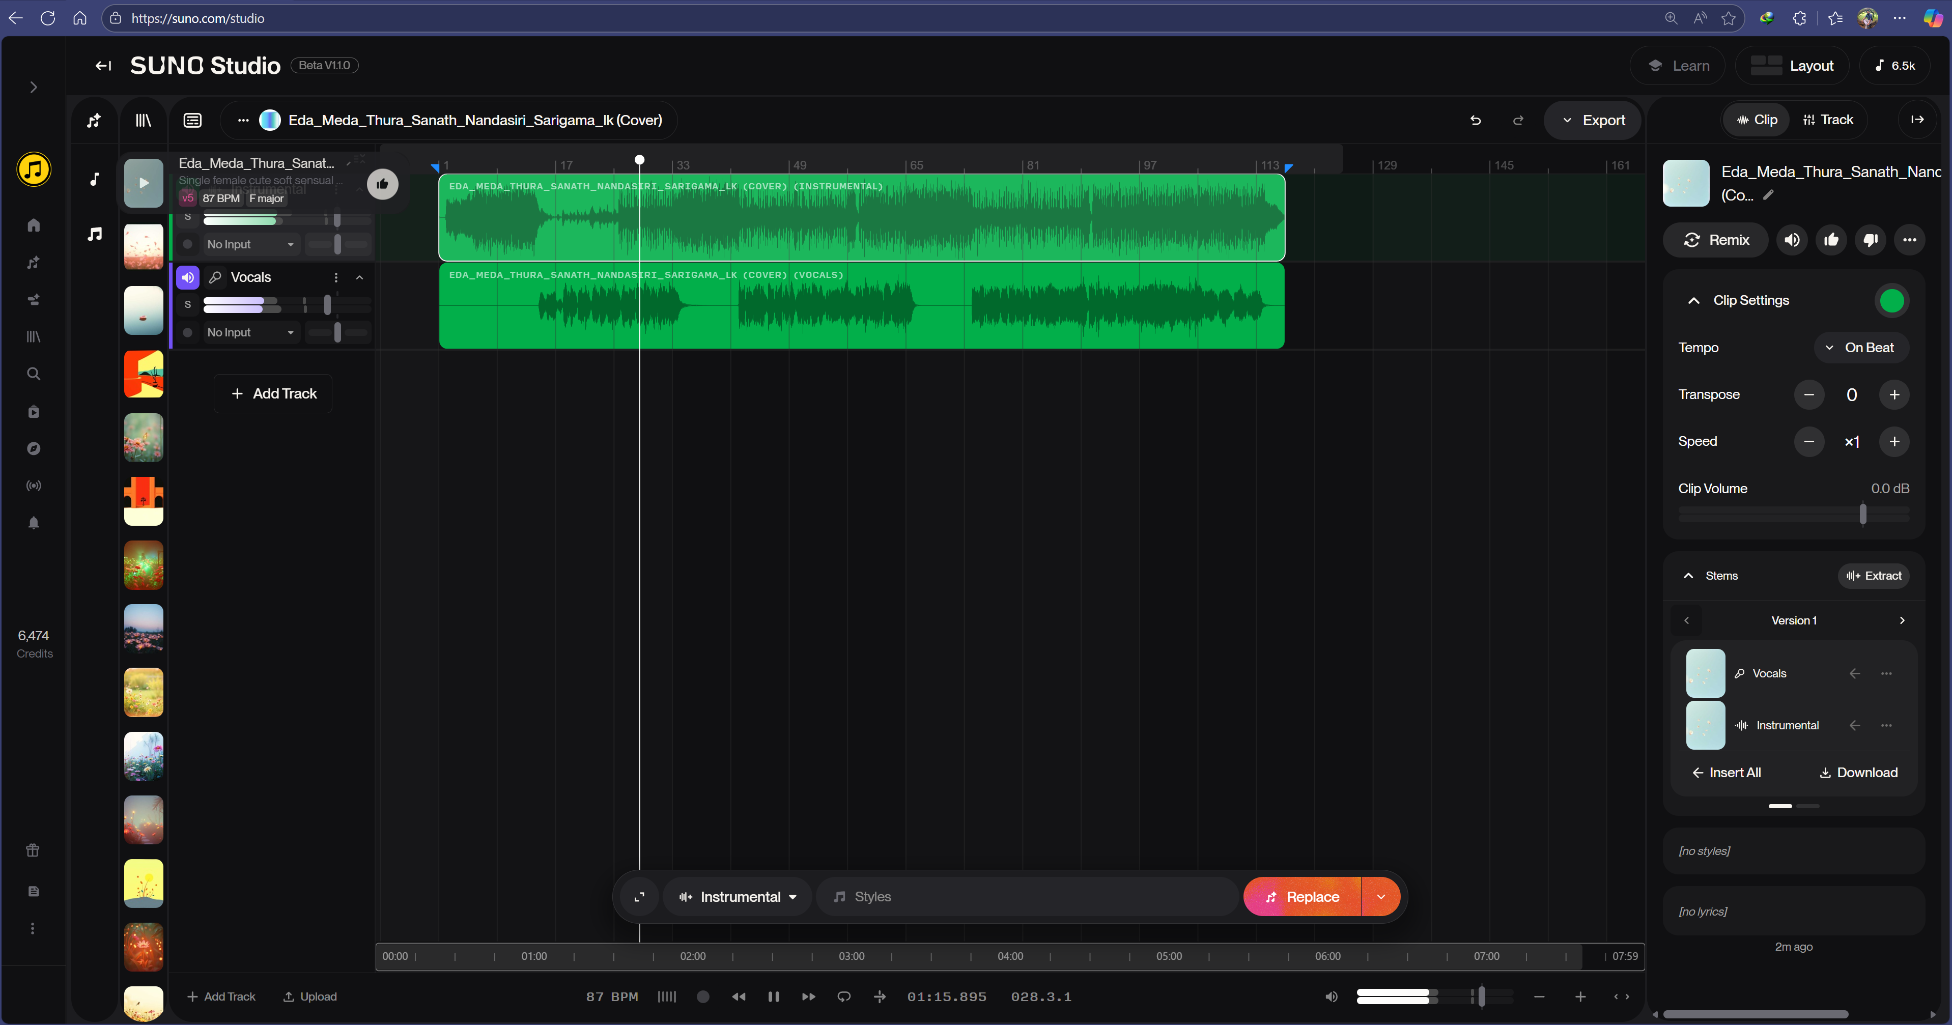1952x1025 pixels.
Task: Open clip more options menu beside dislike
Action: click(x=1909, y=240)
